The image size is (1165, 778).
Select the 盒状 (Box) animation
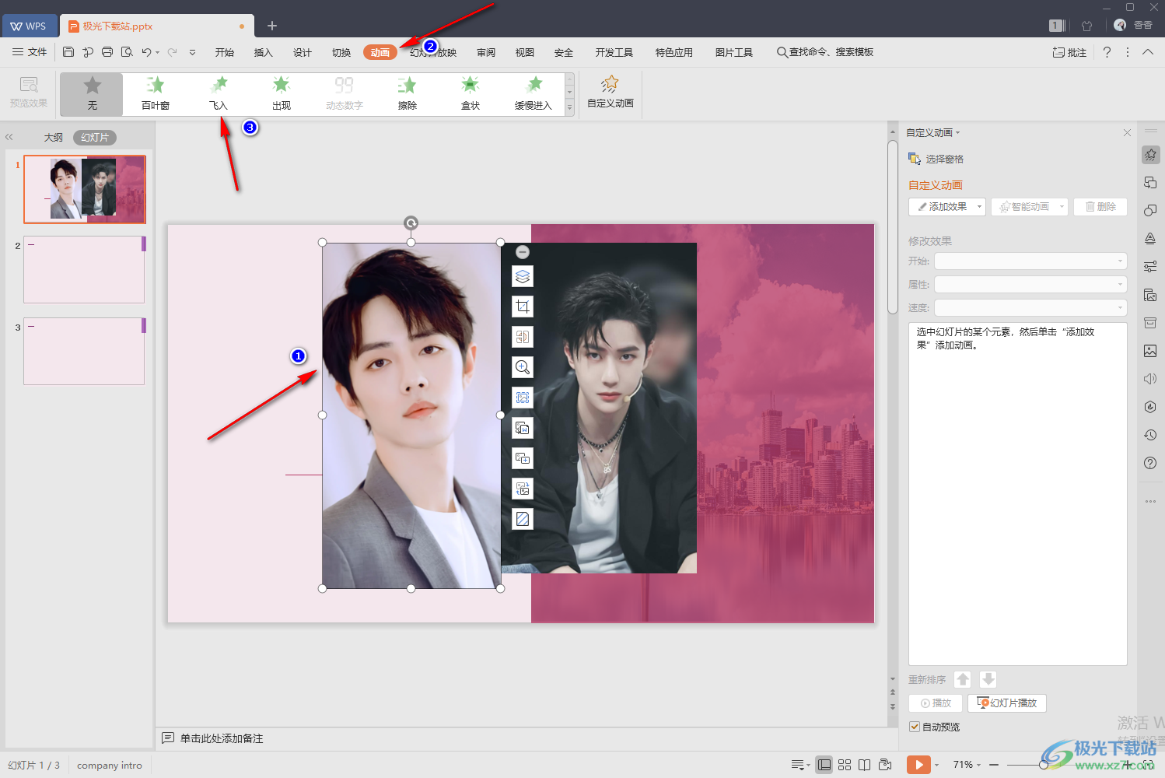(x=471, y=94)
